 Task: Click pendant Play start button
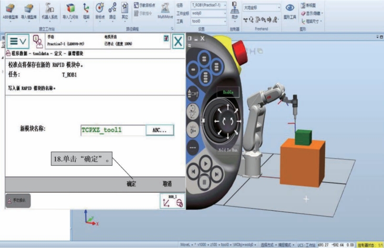point(205,164)
